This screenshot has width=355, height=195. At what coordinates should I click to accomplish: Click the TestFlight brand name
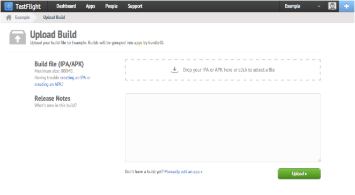[x=28, y=6]
